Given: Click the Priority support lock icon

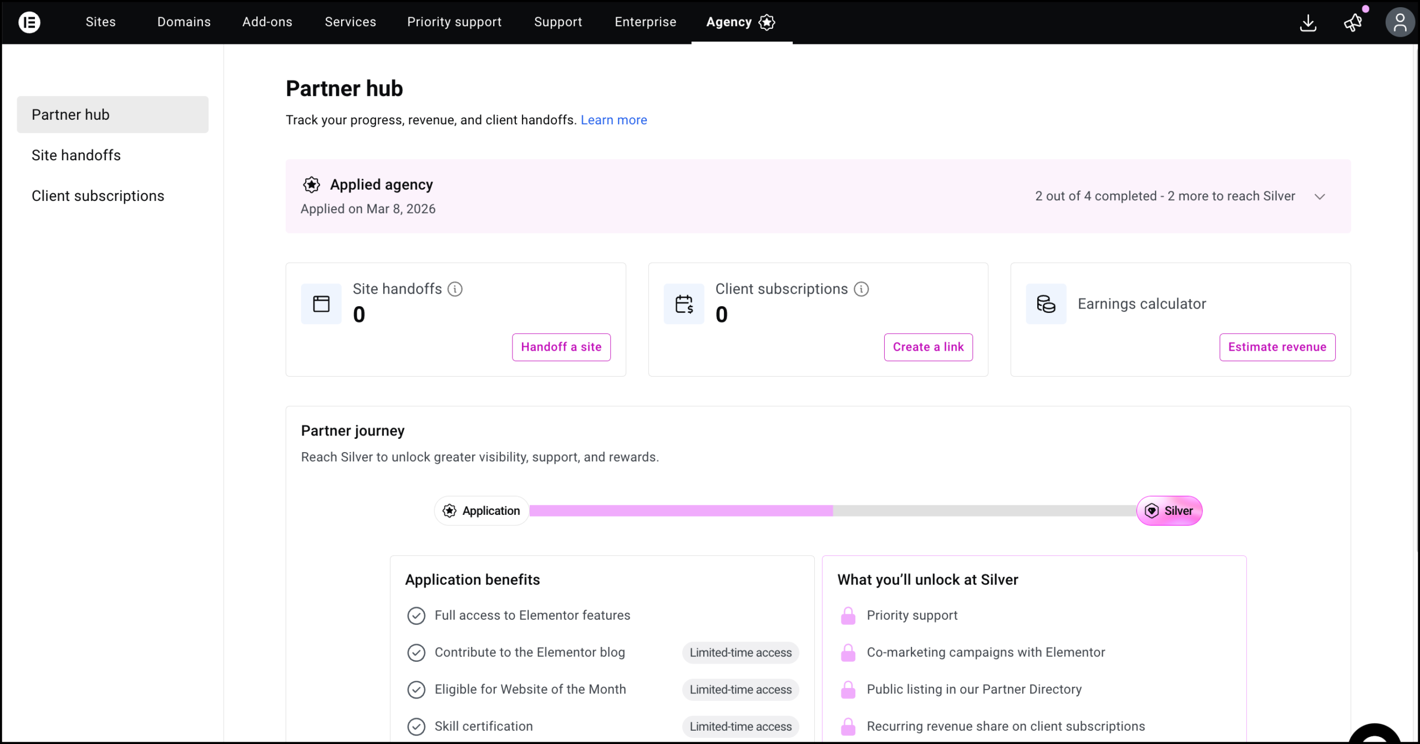Looking at the screenshot, I should point(848,615).
